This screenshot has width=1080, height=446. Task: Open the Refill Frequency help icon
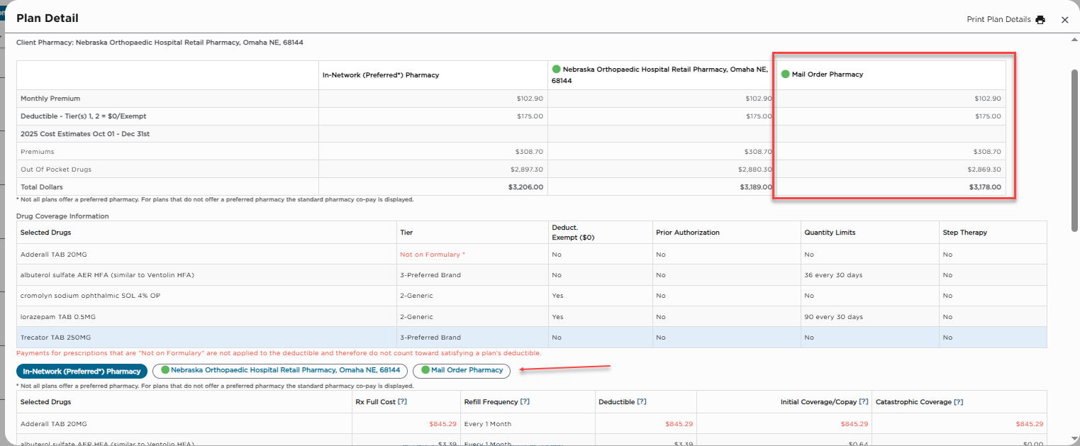525,402
